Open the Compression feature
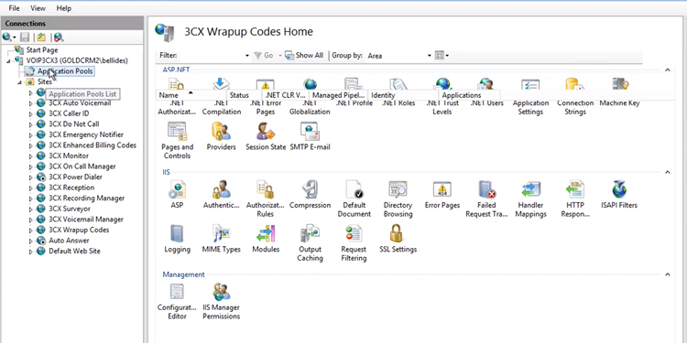This screenshot has height=343, width=687. coord(310,195)
